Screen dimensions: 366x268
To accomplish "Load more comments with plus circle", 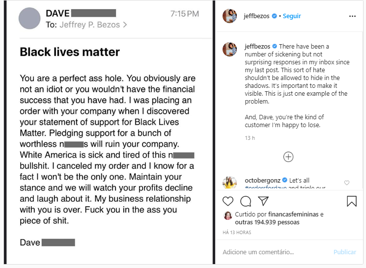I will coord(288,157).
